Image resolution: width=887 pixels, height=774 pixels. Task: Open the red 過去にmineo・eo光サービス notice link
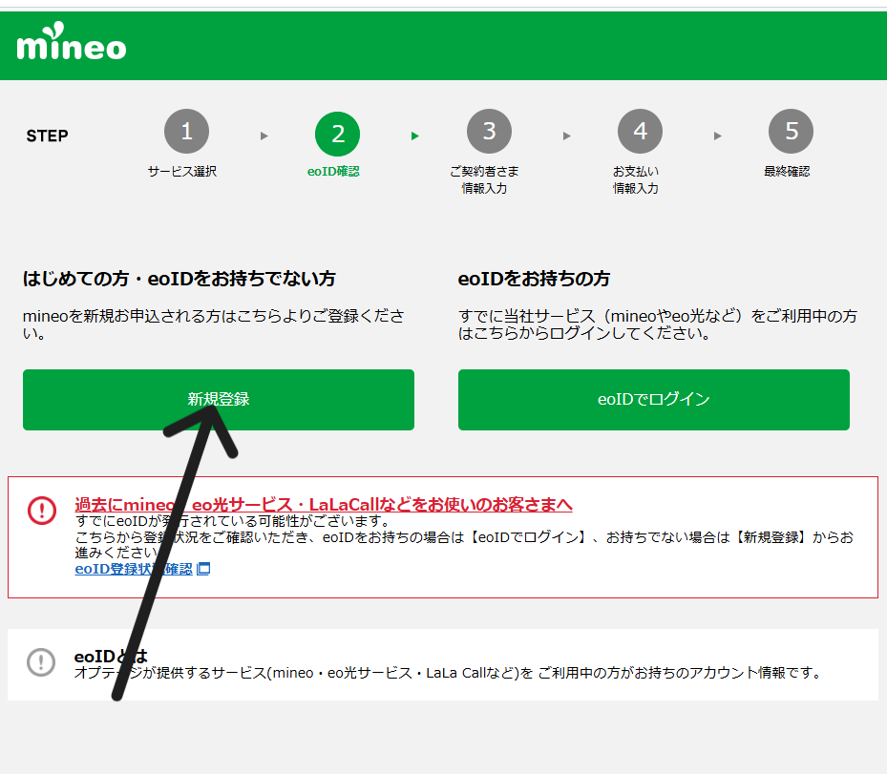pyautogui.click(x=324, y=504)
